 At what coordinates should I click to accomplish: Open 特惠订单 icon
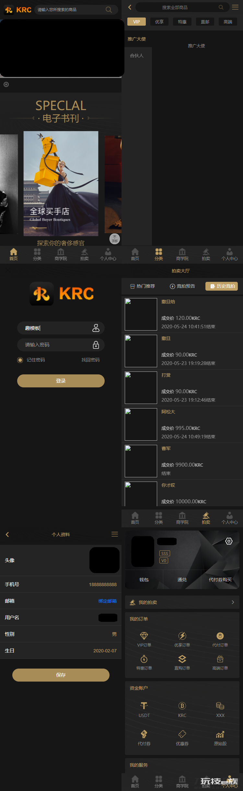coord(144,659)
